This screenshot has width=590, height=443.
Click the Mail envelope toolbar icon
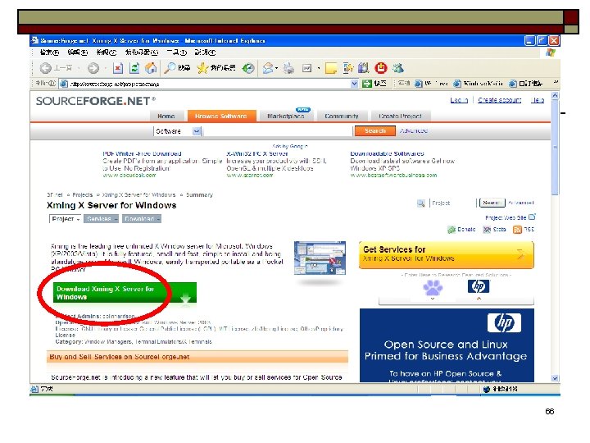(268, 68)
